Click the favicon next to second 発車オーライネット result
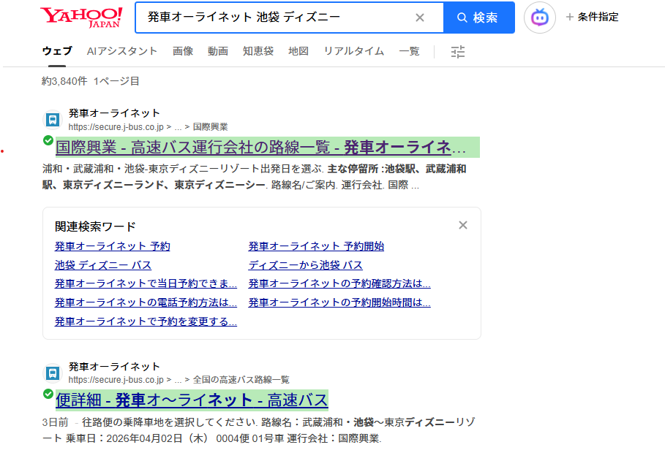The image size is (665, 461). pos(52,371)
